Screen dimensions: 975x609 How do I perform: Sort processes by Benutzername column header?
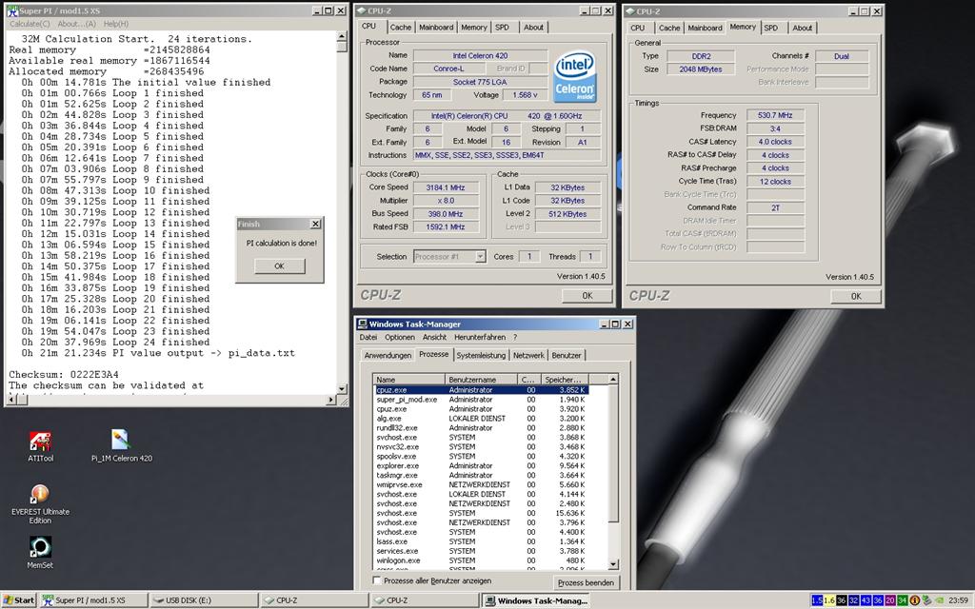tap(481, 379)
